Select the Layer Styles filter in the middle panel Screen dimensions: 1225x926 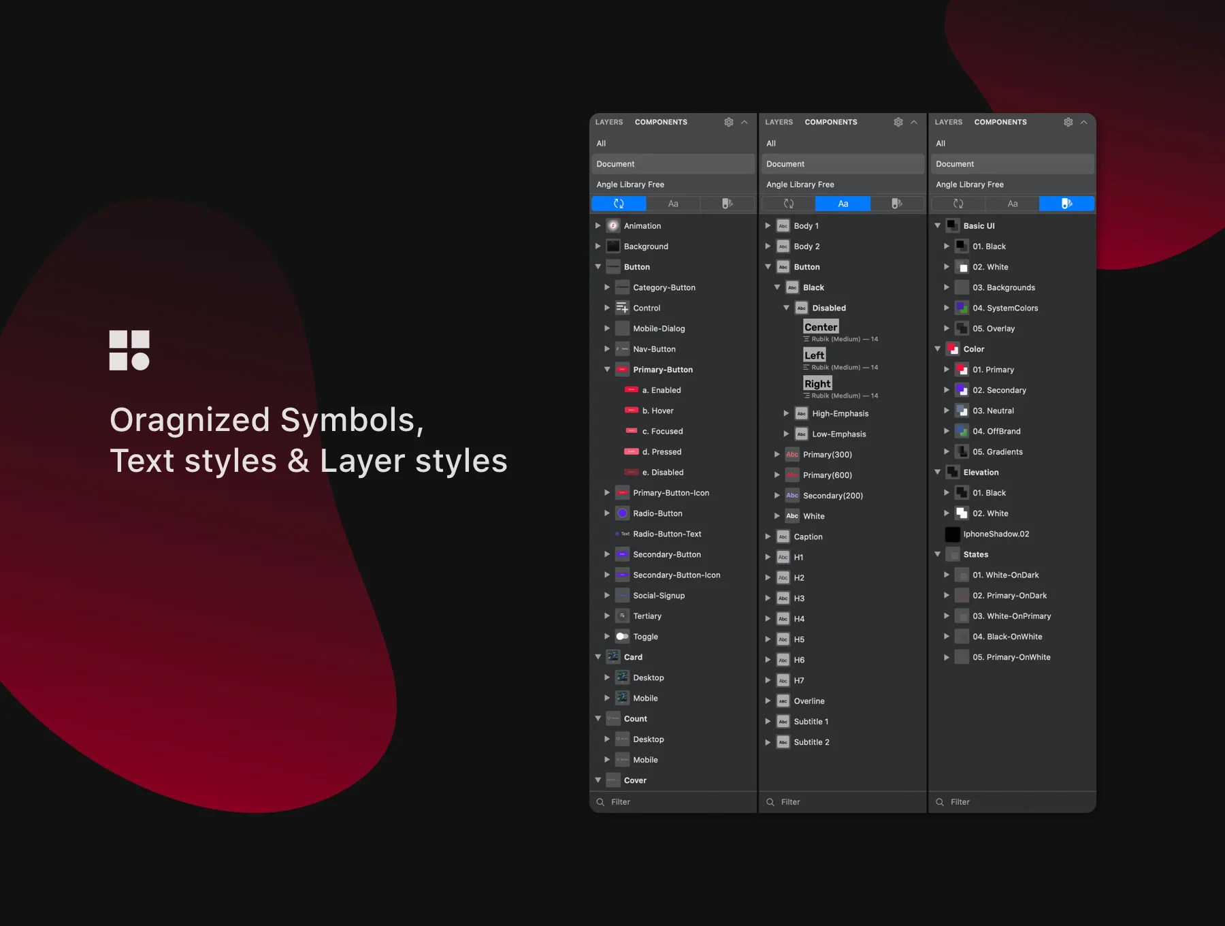(x=897, y=204)
